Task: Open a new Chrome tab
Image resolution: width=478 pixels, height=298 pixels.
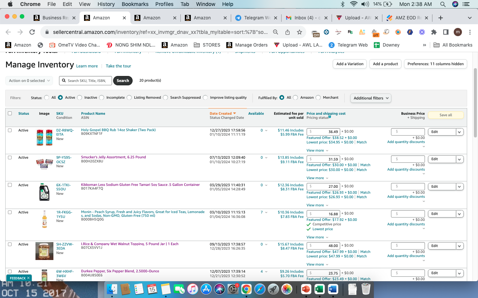Action: pos(441,18)
